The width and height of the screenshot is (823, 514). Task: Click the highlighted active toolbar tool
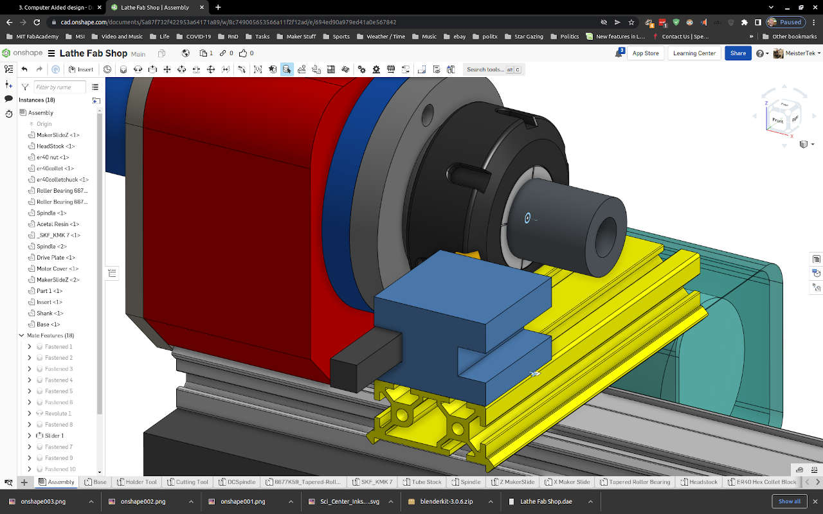click(287, 69)
